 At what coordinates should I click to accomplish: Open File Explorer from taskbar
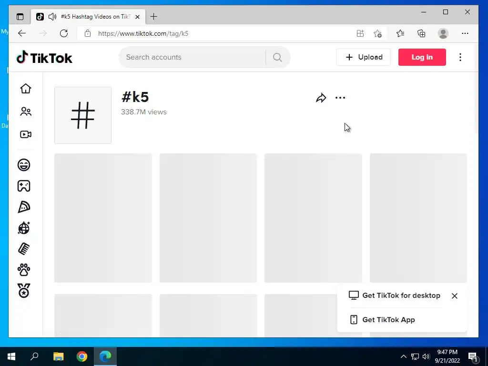tap(58, 356)
